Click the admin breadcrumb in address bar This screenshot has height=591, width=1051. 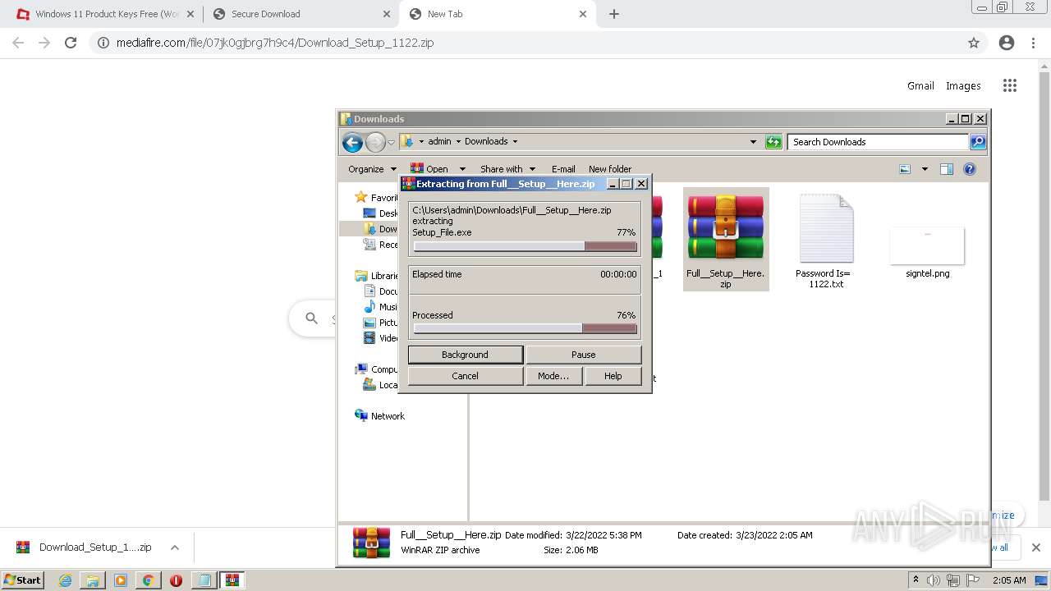439,141
